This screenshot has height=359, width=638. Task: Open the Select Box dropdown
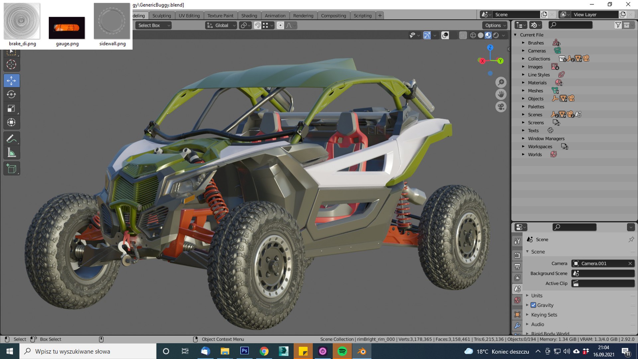154,25
